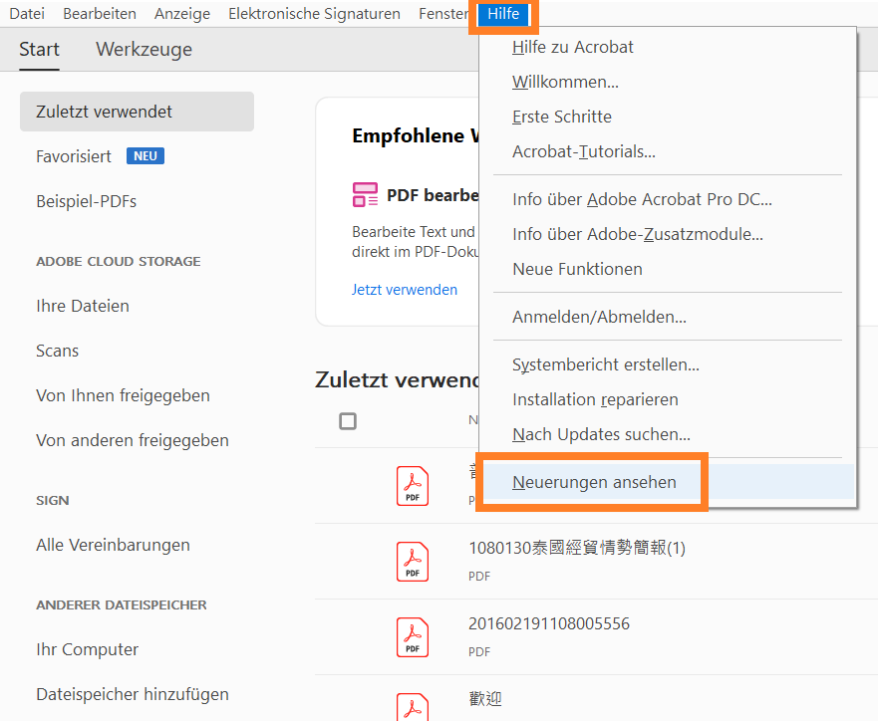This screenshot has width=878, height=721.
Task: Open 'Ihre Dateien' in the sidebar
Action: click(83, 306)
